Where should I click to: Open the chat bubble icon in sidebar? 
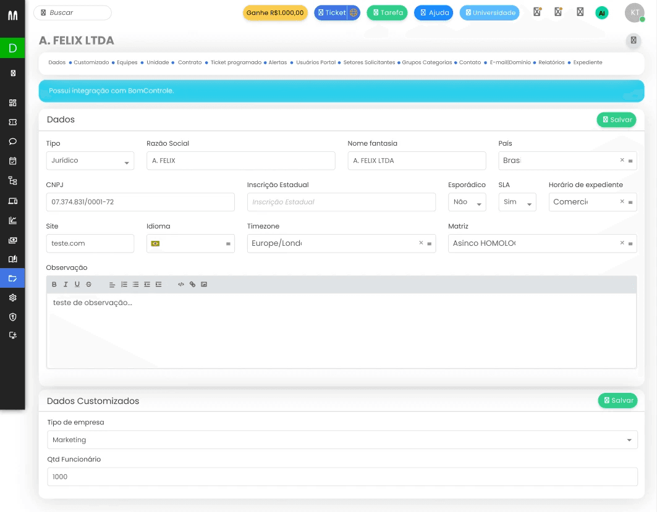pyautogui.click(x=12, y=141)
